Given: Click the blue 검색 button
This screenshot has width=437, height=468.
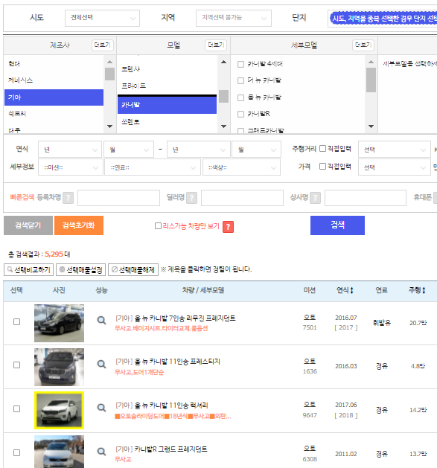Looking at the screenshot, I should tap(337, 225).
